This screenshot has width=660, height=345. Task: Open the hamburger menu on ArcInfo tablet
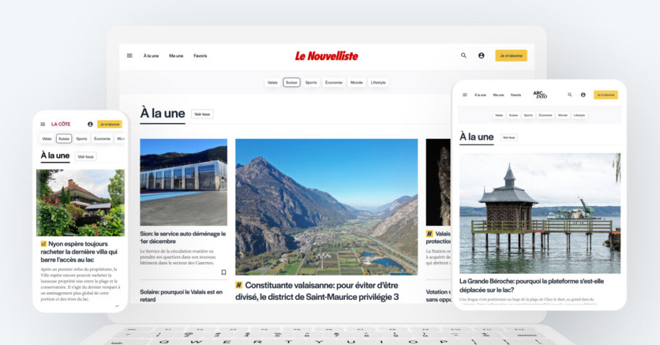click(465, 95)
